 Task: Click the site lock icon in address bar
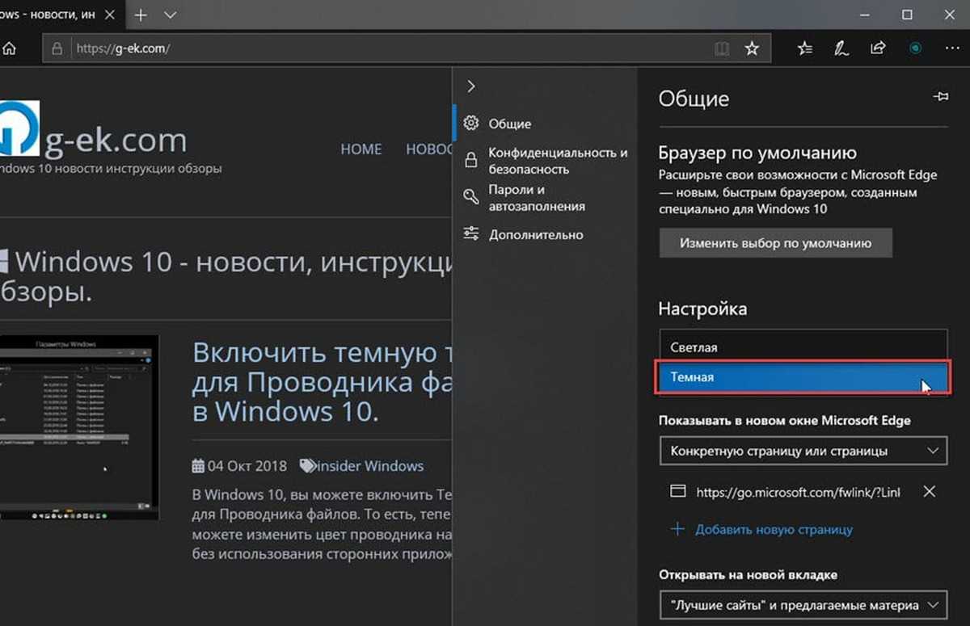(57, 48)
